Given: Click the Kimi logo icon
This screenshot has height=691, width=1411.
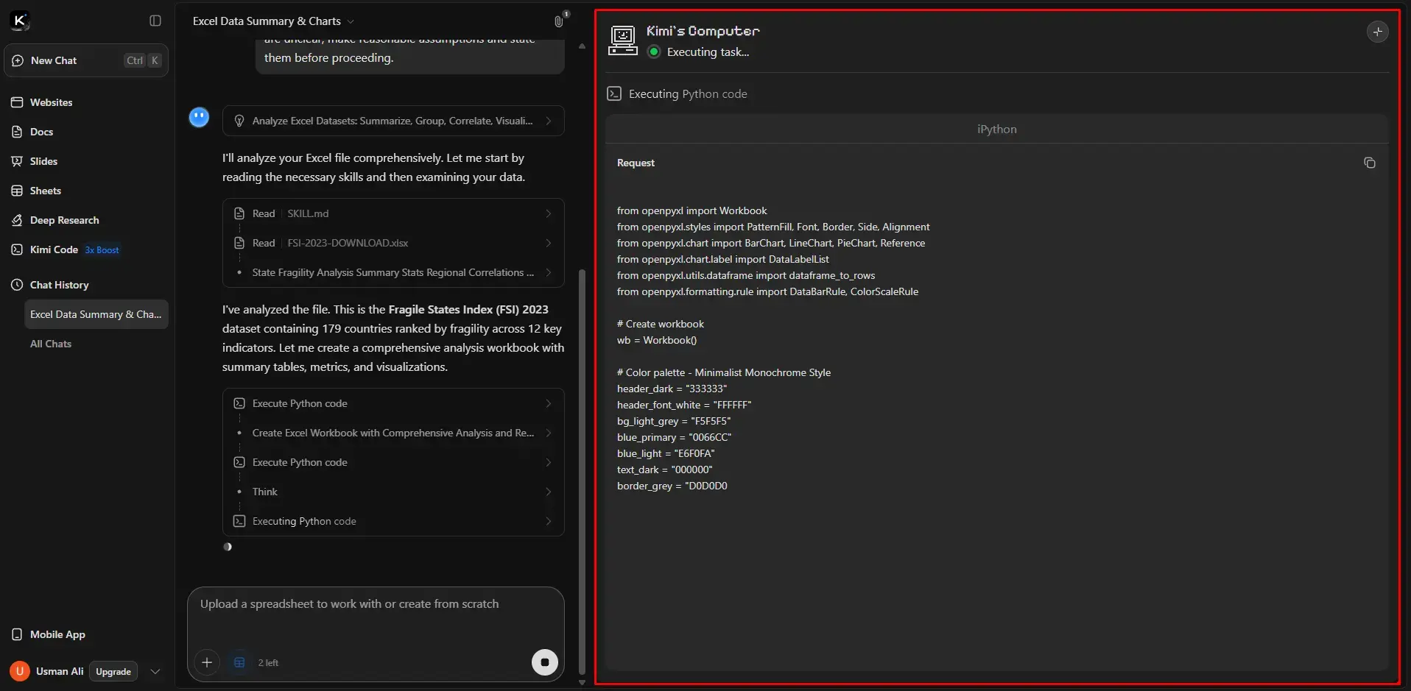Looking at the screenshot, I should pyautogui.click(x=20, y=21).
